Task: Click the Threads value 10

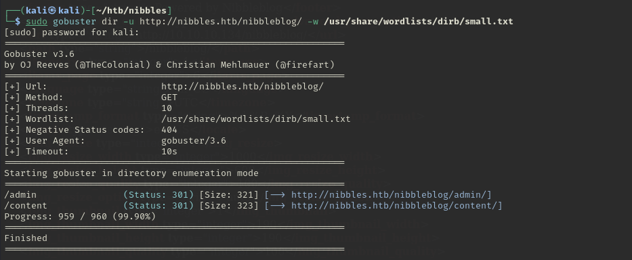Action: 167,108
